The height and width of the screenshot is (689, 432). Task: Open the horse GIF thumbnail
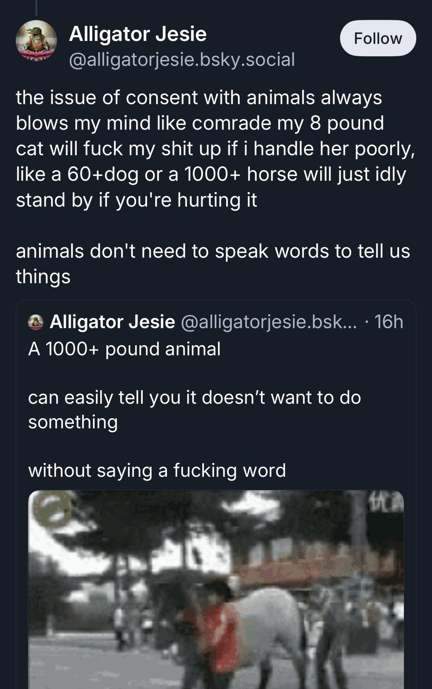coord(216,589)
